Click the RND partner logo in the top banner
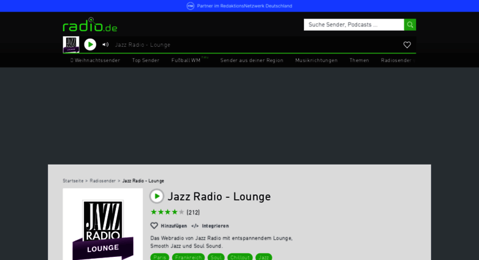Image resolution: width=479 pixels, height=260 pixels. point(190,6)
